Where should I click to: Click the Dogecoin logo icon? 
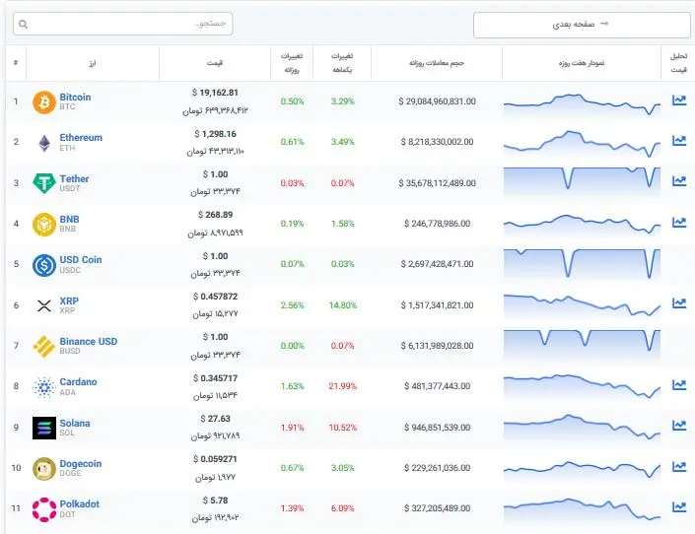[43, 469]
